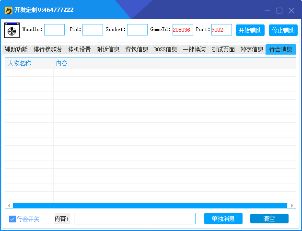Image resolution: width=302 pixels, height=231 pixels.
Task: Switch to the 辅助功能 tab
Action: [16, 49]
